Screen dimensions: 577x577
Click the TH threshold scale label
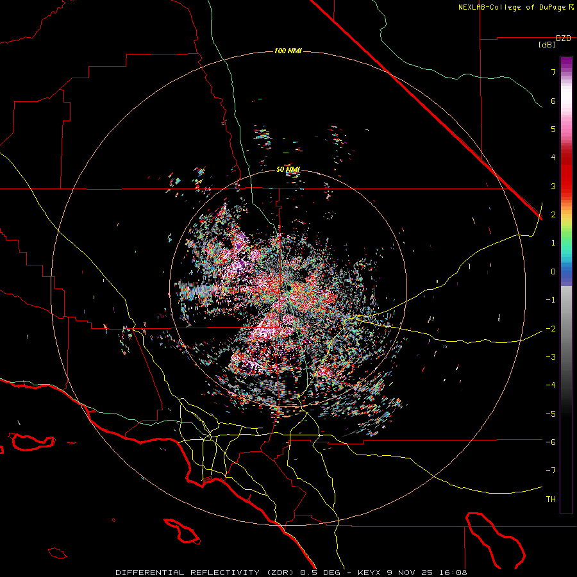[x=551, y=499]
